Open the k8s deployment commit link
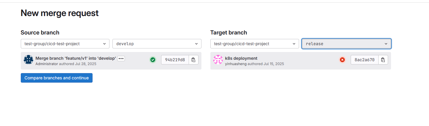This screenshot has width=429, height=126. pos(241,58)
